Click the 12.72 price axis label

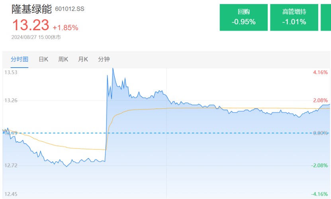pos(10,165)
